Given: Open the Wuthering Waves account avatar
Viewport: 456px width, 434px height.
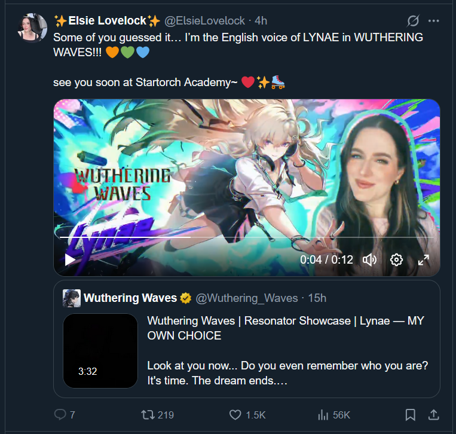Looking at the screenshot, I should 72,298.
